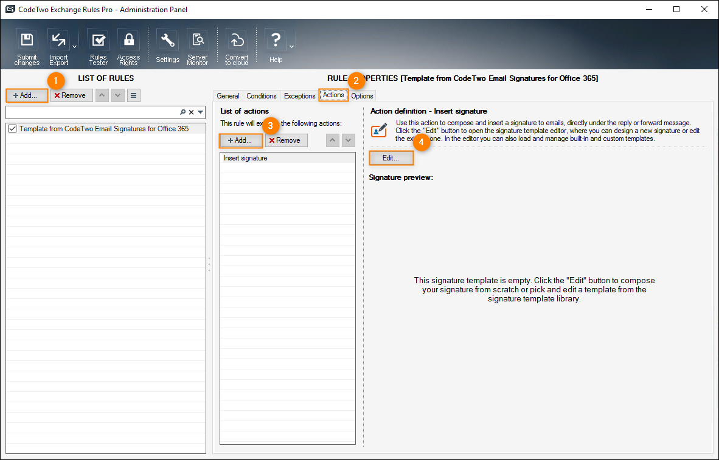
Task: Open Access Rights settings
Action: 128,47
